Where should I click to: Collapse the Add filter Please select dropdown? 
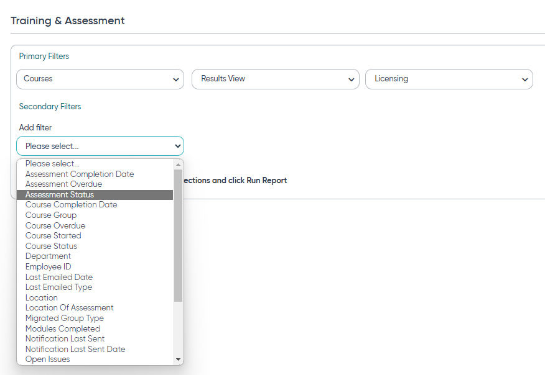100,146
